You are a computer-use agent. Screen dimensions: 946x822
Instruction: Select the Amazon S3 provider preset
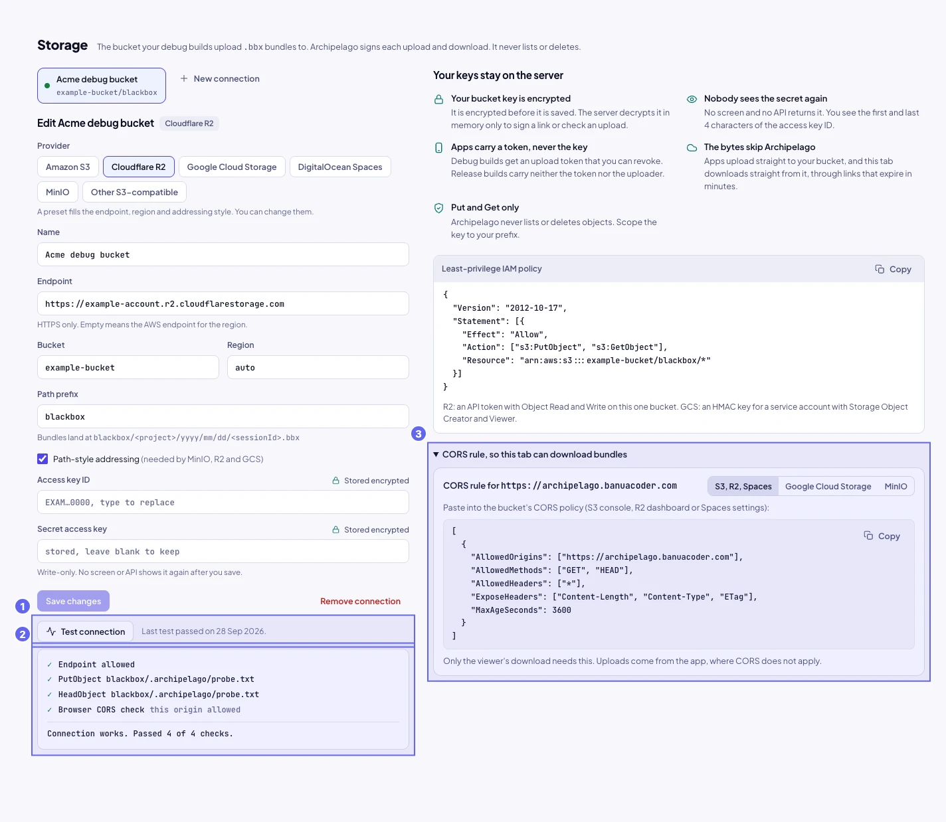pos(68,167)
